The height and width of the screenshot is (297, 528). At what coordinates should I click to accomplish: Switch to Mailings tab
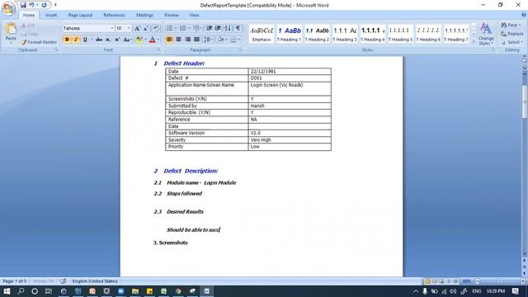click(145, 15)
